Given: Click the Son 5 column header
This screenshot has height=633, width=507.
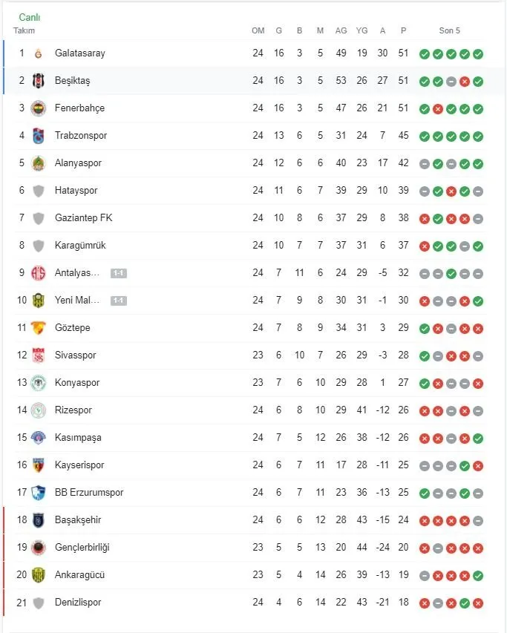Looking at the screenshot, I should pyautogui.click(x=449, y=30).
